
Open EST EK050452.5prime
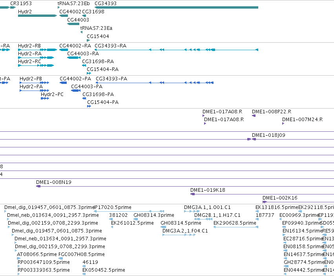click(x=84, y=274)
